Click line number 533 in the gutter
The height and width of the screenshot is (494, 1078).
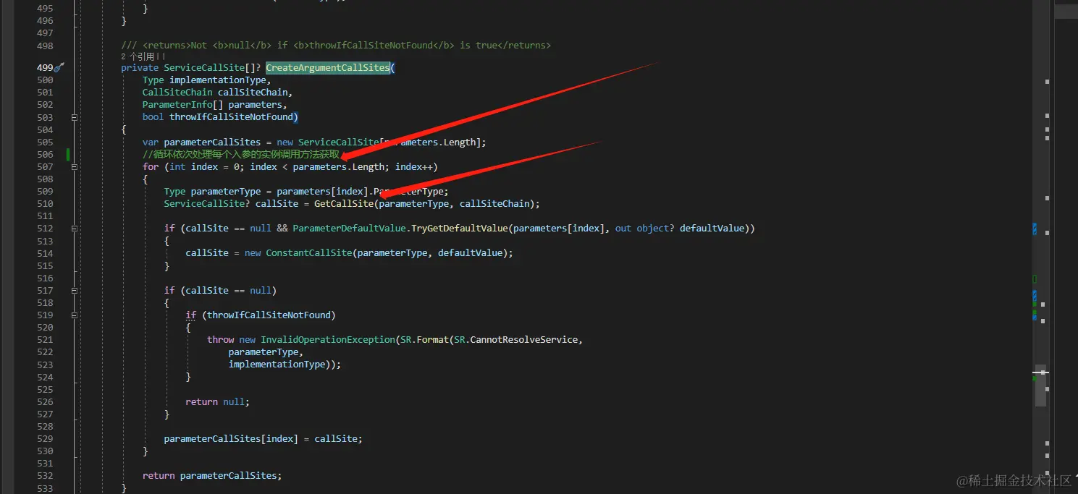tap(45, 488)
